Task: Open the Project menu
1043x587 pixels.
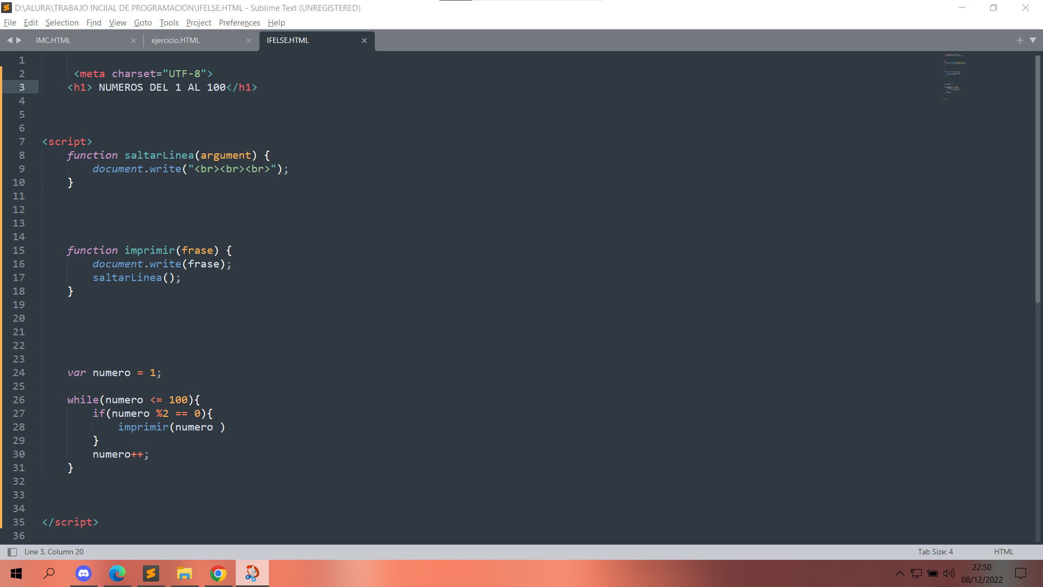Action: (x=198, y=23)
